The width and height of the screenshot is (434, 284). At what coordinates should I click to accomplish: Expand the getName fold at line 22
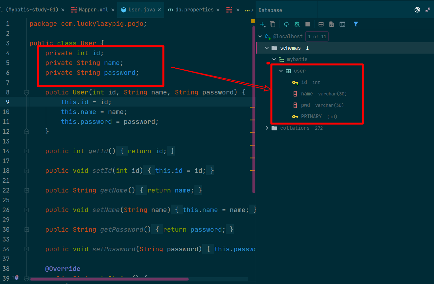[x=27, y=191]
